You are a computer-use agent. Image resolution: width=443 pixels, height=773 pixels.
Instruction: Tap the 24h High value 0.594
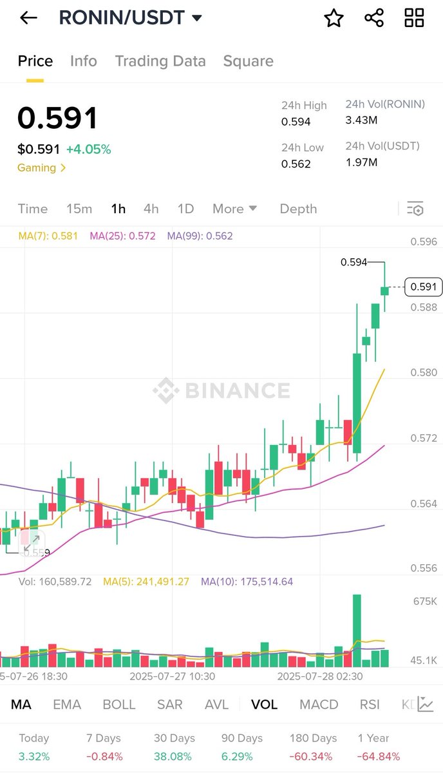(296, 122)
